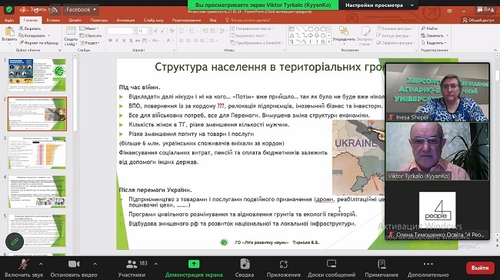This screenshot has height=280, width=500.
Task: Toggle bold formatting in the ribbon
Action: point(110,41)
